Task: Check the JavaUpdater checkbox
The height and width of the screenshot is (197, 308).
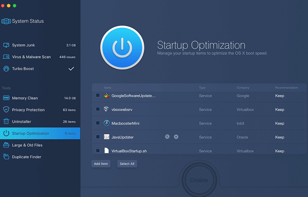Action: point(98,137)
